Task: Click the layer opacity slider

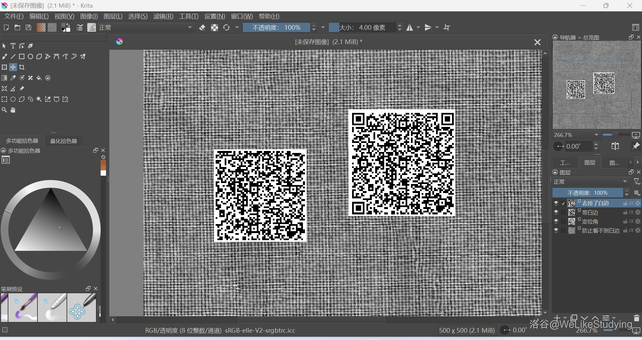Action: (x=587, y=193)
